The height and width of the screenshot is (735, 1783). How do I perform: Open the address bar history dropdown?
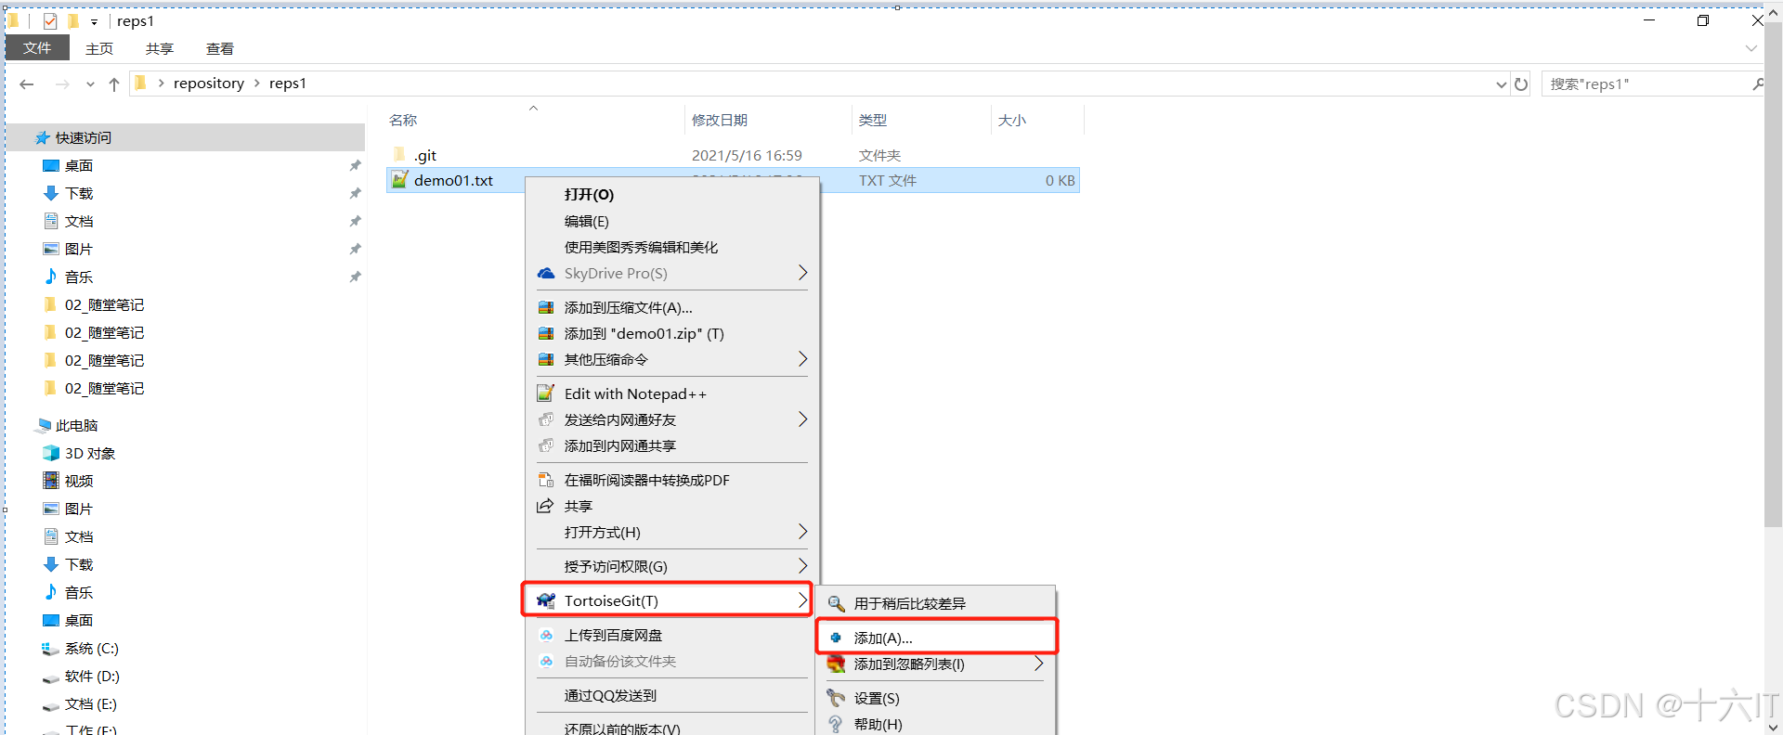[x=1501, y=84]
